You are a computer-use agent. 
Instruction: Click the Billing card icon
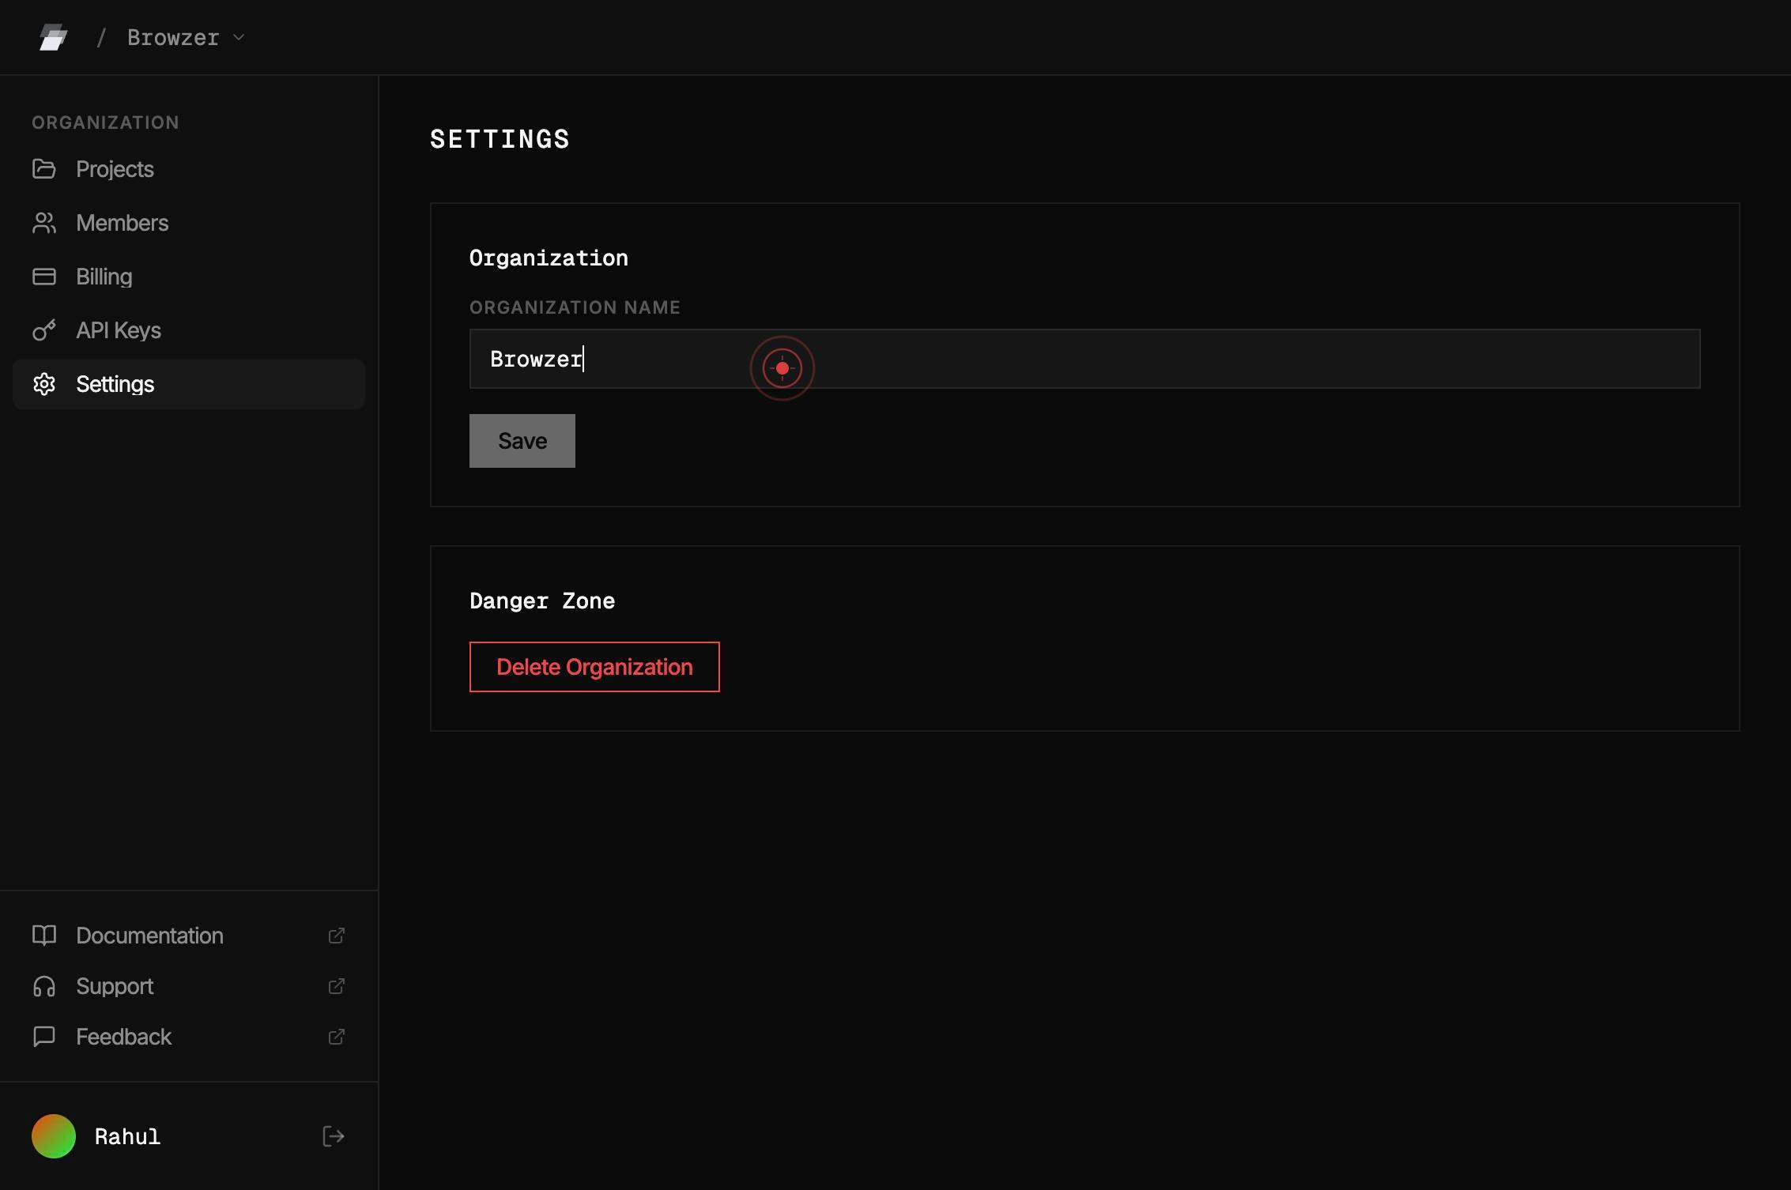pyautogui.click(x=44, y=277)
